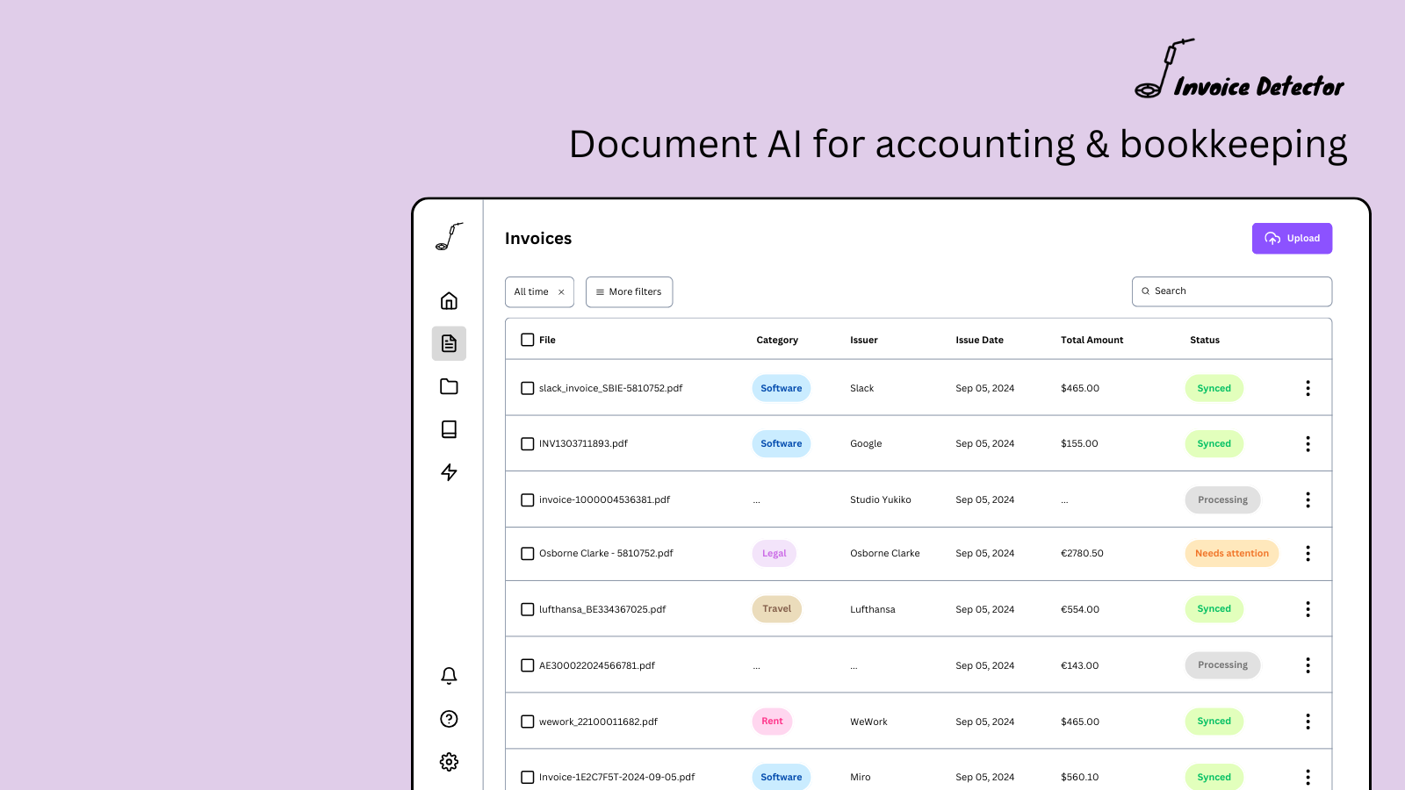Open the three-dot menu for Osborne Clarke invoice
1405x790 pixels.
(1308, 553)
